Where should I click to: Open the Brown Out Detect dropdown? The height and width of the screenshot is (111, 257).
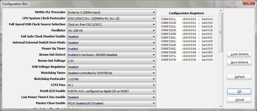coord(111,55)
